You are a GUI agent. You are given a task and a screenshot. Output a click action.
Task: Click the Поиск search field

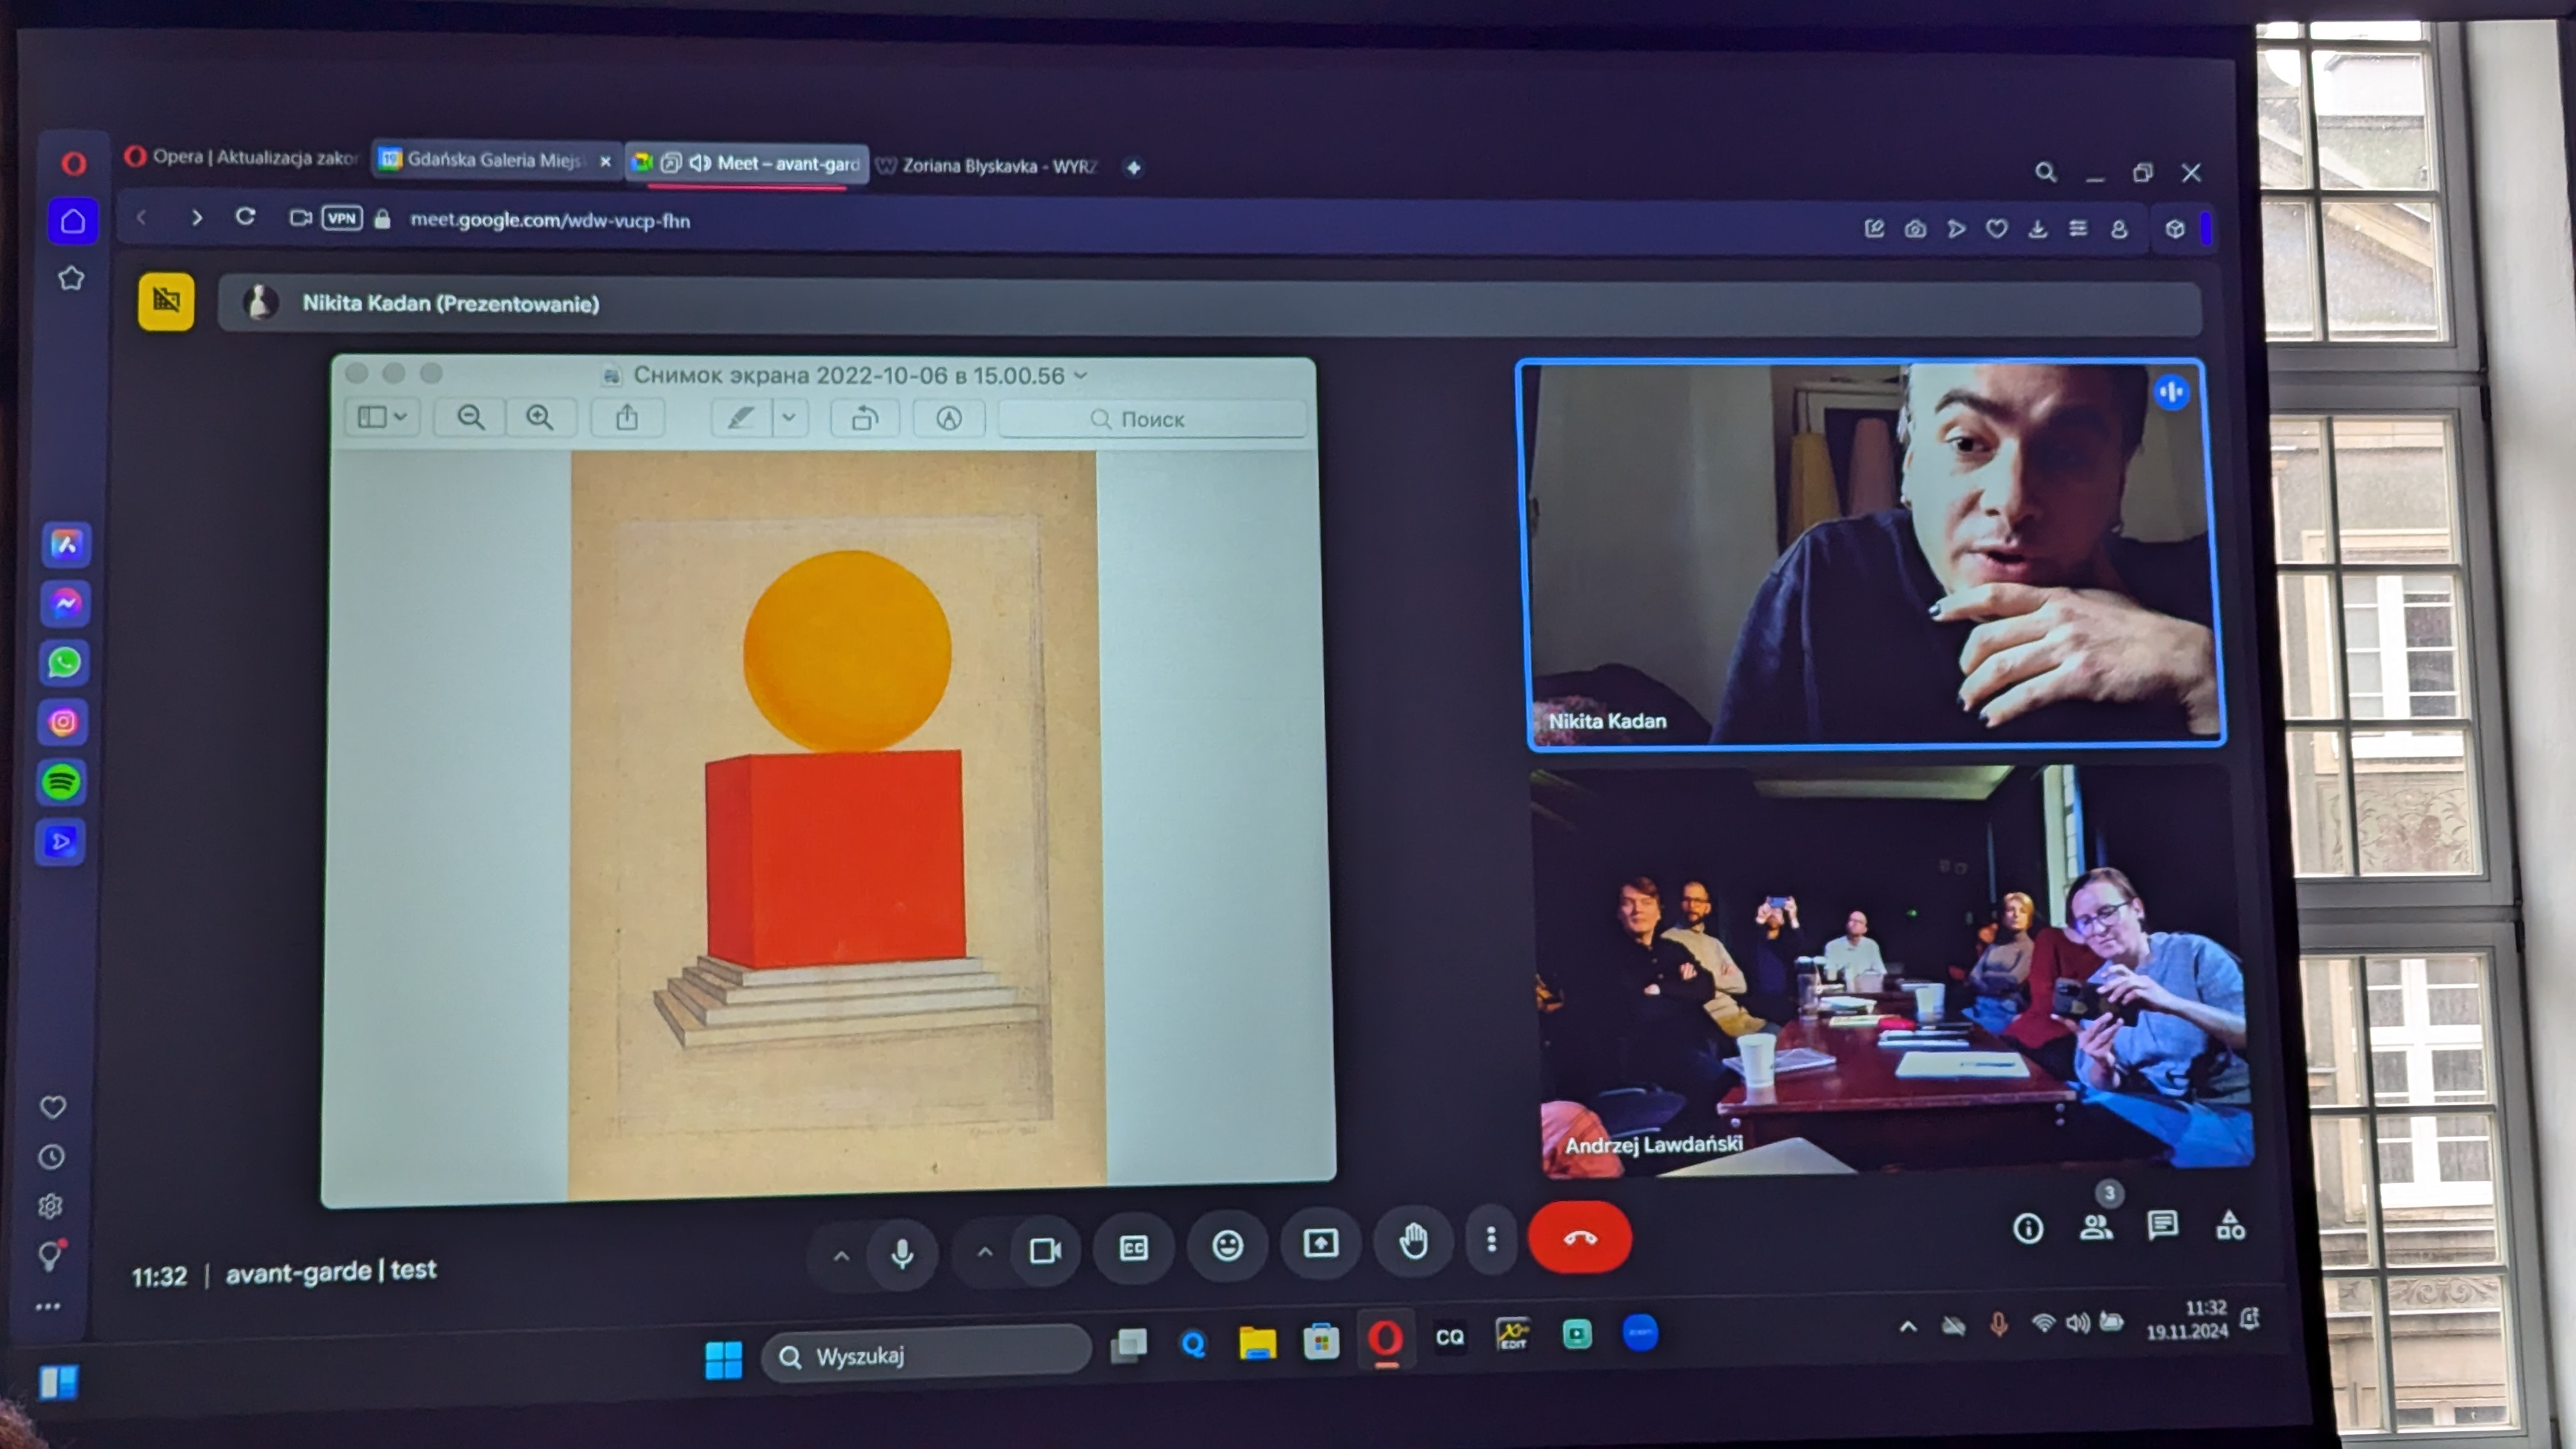1152,419
